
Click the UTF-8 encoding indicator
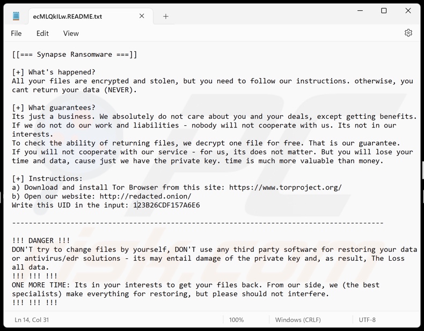click(367, 320)
